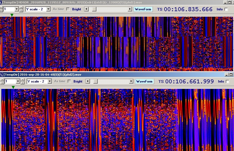The image size is (234, 151).
Task: Click the Bright slider thumb in the 2016-sep-28 window
Action: click(96, 81)
